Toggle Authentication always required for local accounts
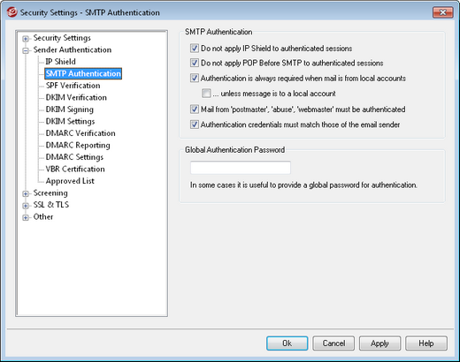Screen dimensions: 460x362 [195, 78]
